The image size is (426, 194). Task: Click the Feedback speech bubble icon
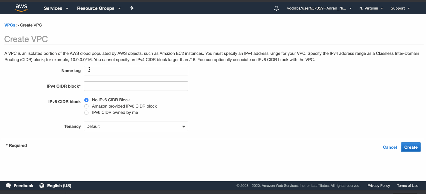coord(8,185)
